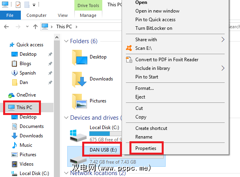The width and height of the screenshot is (240, 177).
Task: Open the Manage tab under Drive Tools
Action: (x=88, y=15)
